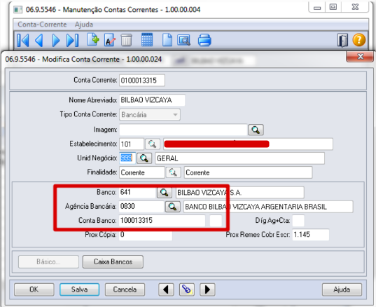Screen dimensions: 376x307
Task: Click the Unid Negócio code field
Action: point(127,158)
